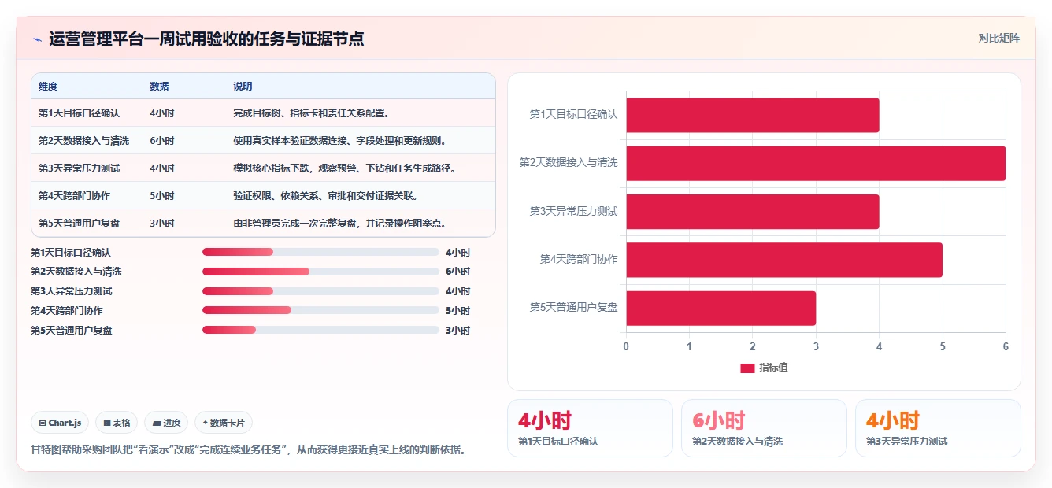Select the Chart.js chip
1052x488 pixels.
click(x=61, y=423)
